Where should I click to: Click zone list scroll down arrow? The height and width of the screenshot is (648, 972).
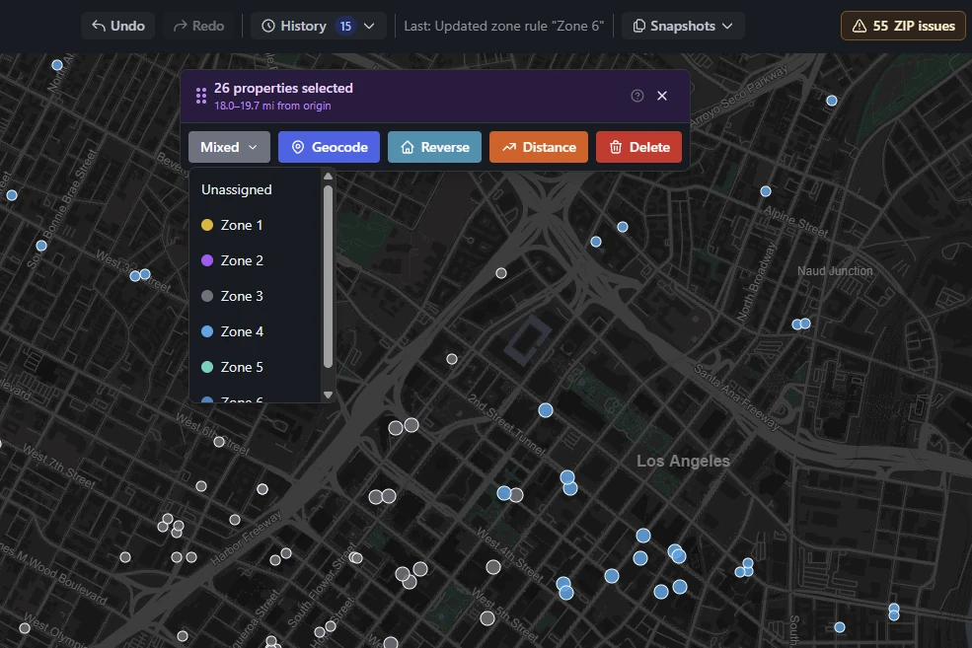pyautogui.click(x=328, y=395)
